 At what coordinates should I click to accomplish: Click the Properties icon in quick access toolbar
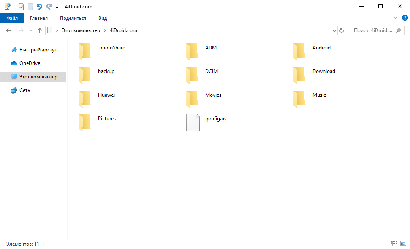click(x=21, y=7)
